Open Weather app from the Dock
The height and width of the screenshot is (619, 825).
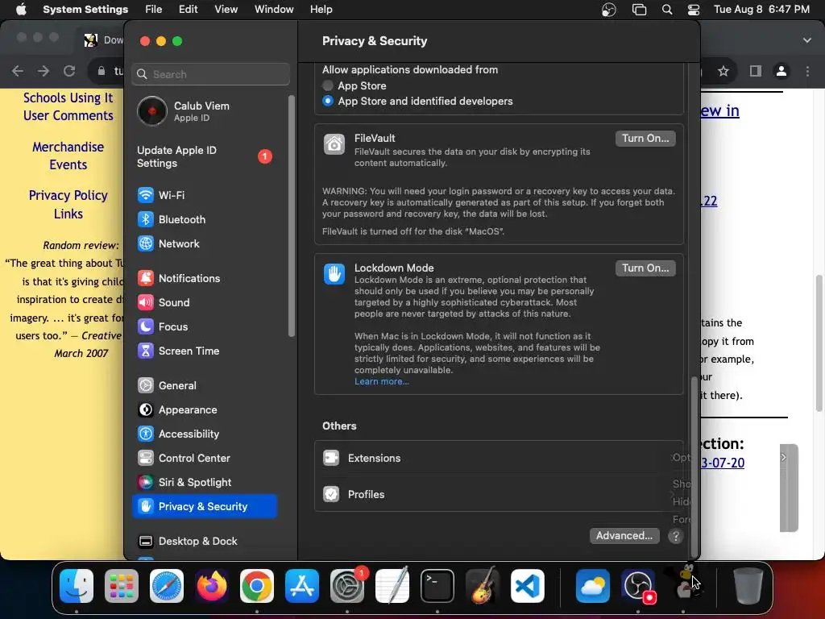click(592, 586)
